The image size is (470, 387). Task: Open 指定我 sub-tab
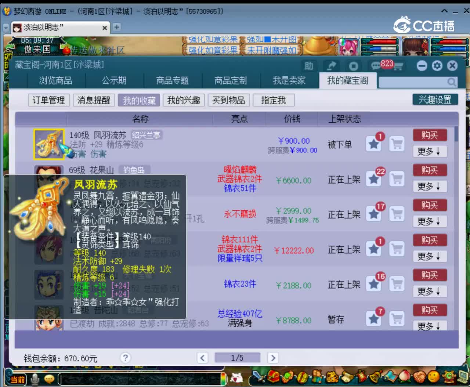pos(273,100)
